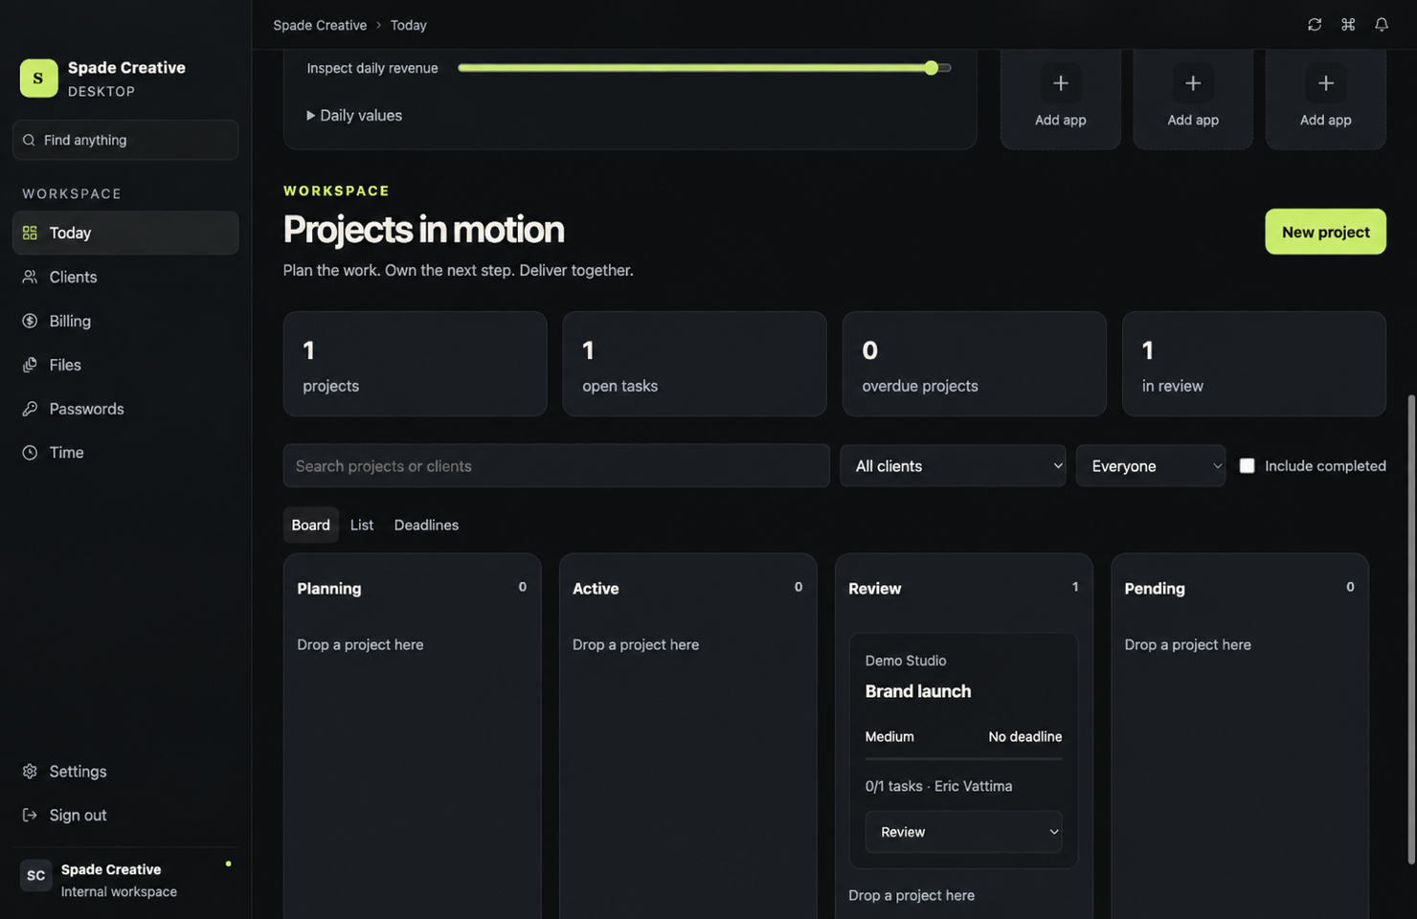
Task: Click the Inspect daily revenue slider track
Action: [704, 68]
